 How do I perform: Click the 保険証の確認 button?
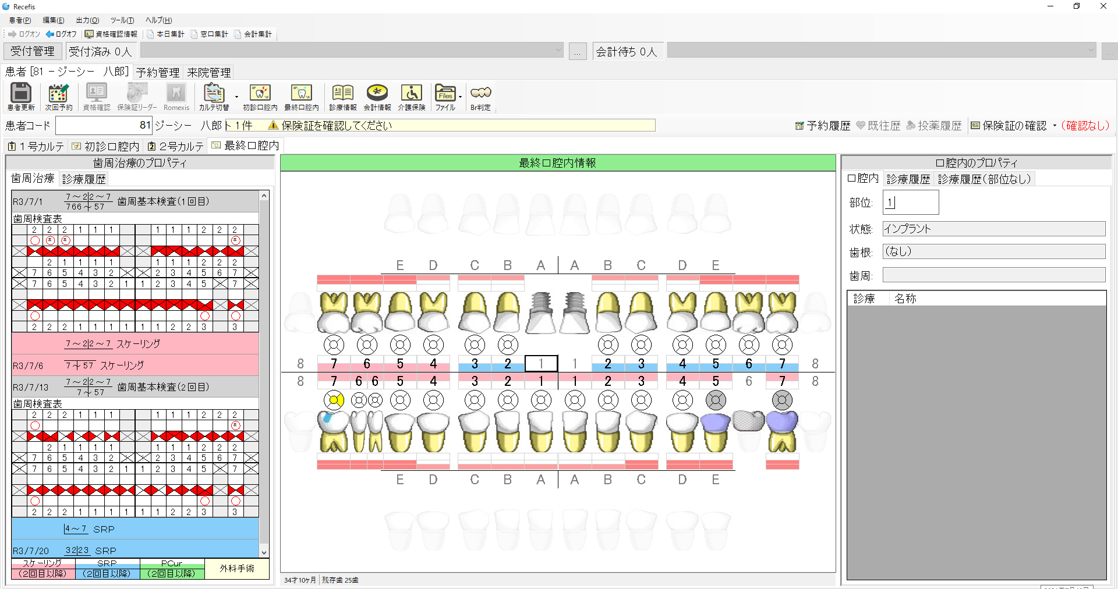click(x=1009, y=126)
